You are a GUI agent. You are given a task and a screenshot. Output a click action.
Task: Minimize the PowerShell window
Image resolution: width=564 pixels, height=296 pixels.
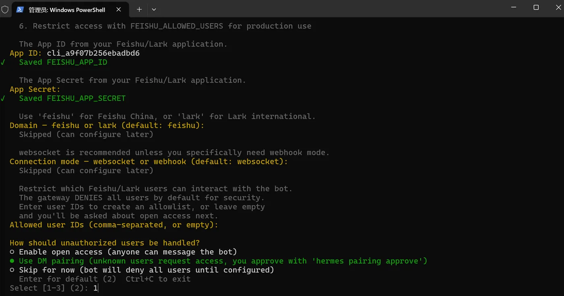tap(514, 8)
